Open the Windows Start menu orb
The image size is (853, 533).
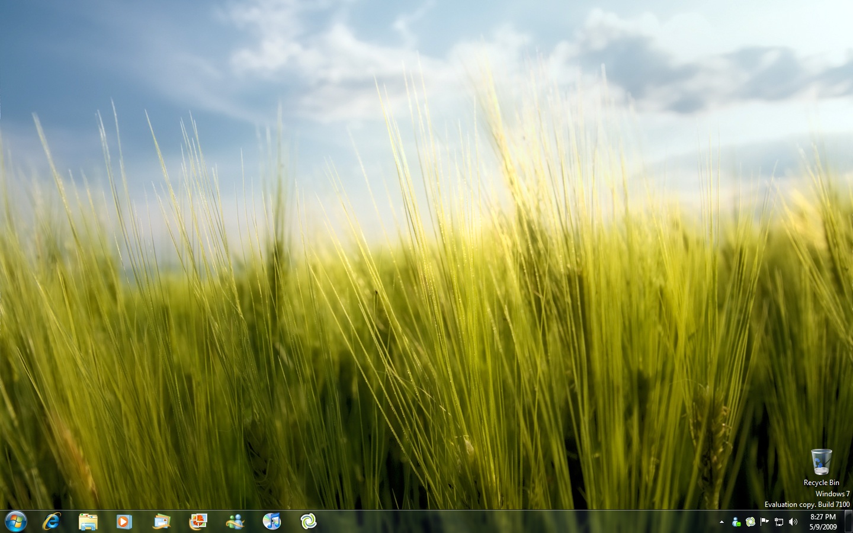click(x=16, y=522)
